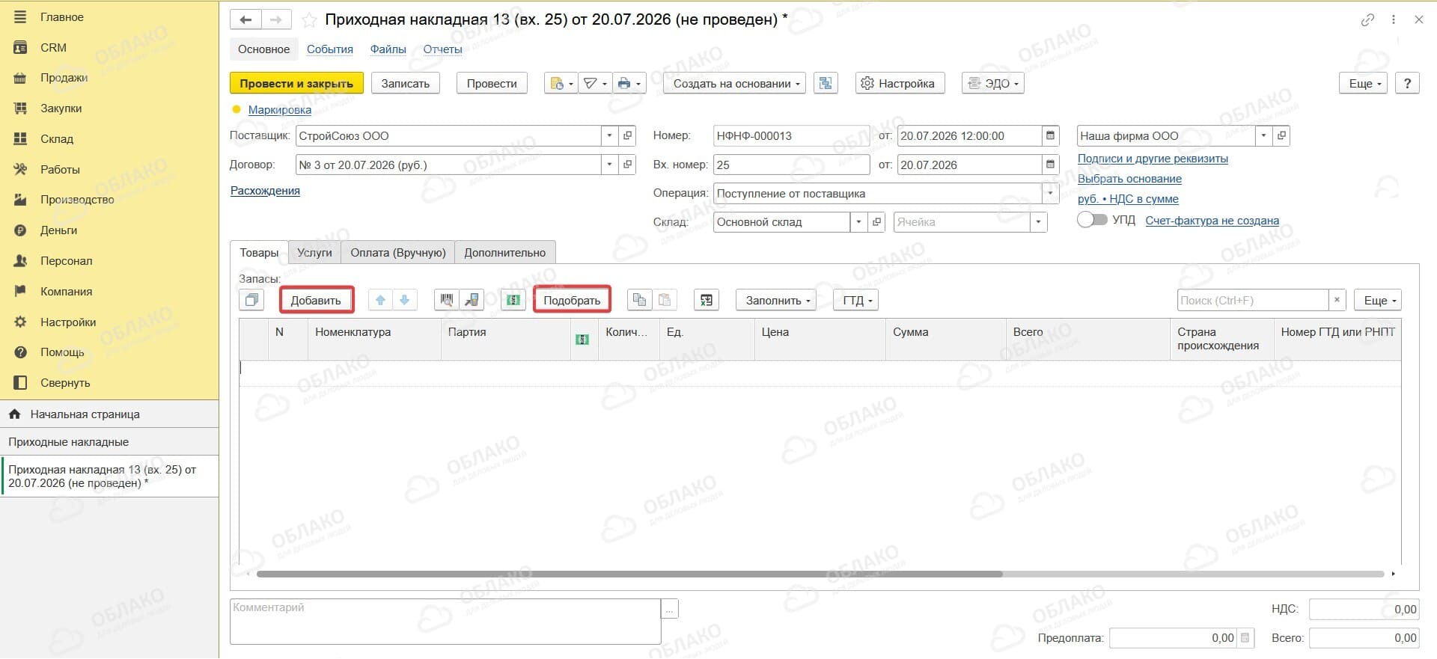Open Склад section
1437x659 pixels.
56,139
